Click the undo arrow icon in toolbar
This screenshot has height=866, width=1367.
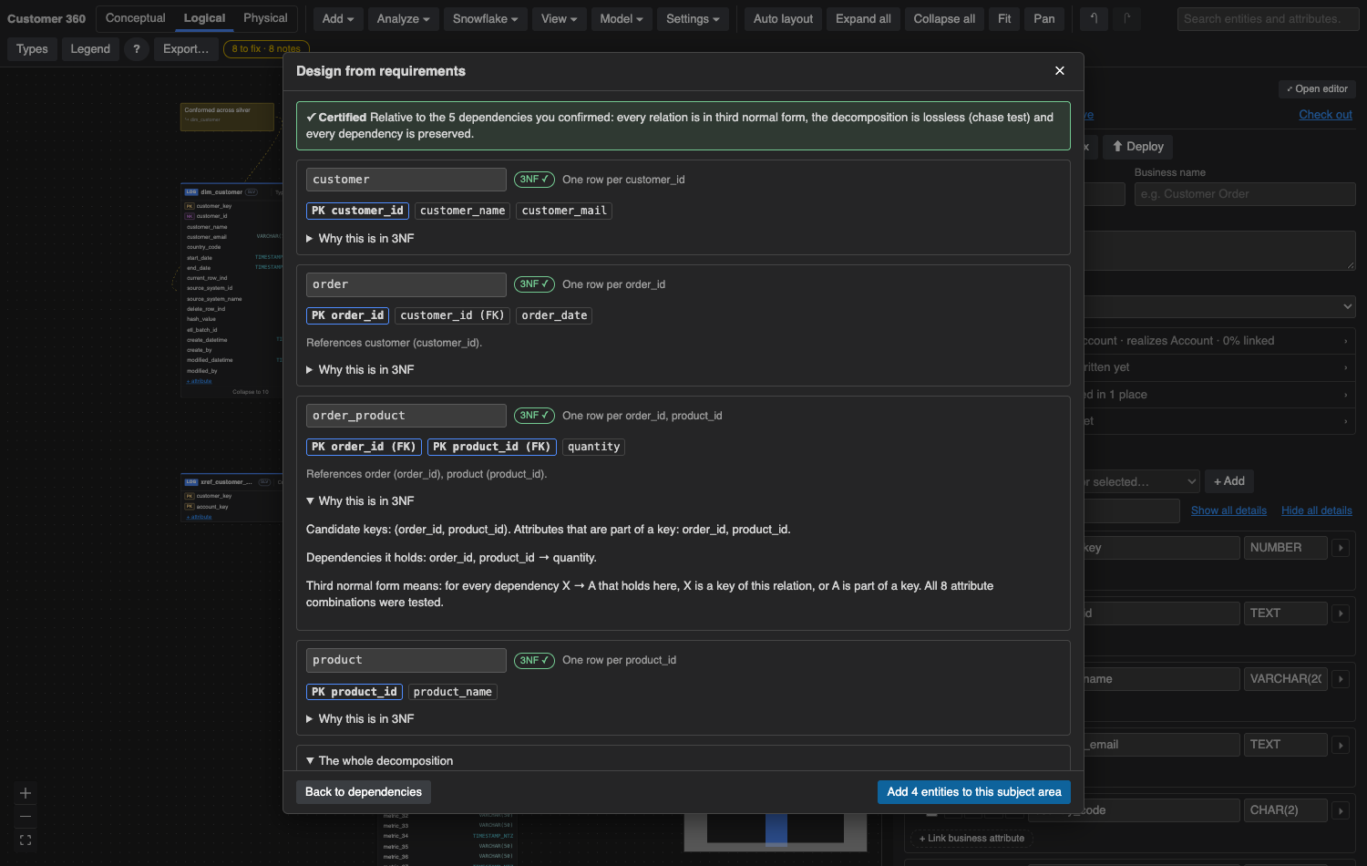pos(1095,19)
